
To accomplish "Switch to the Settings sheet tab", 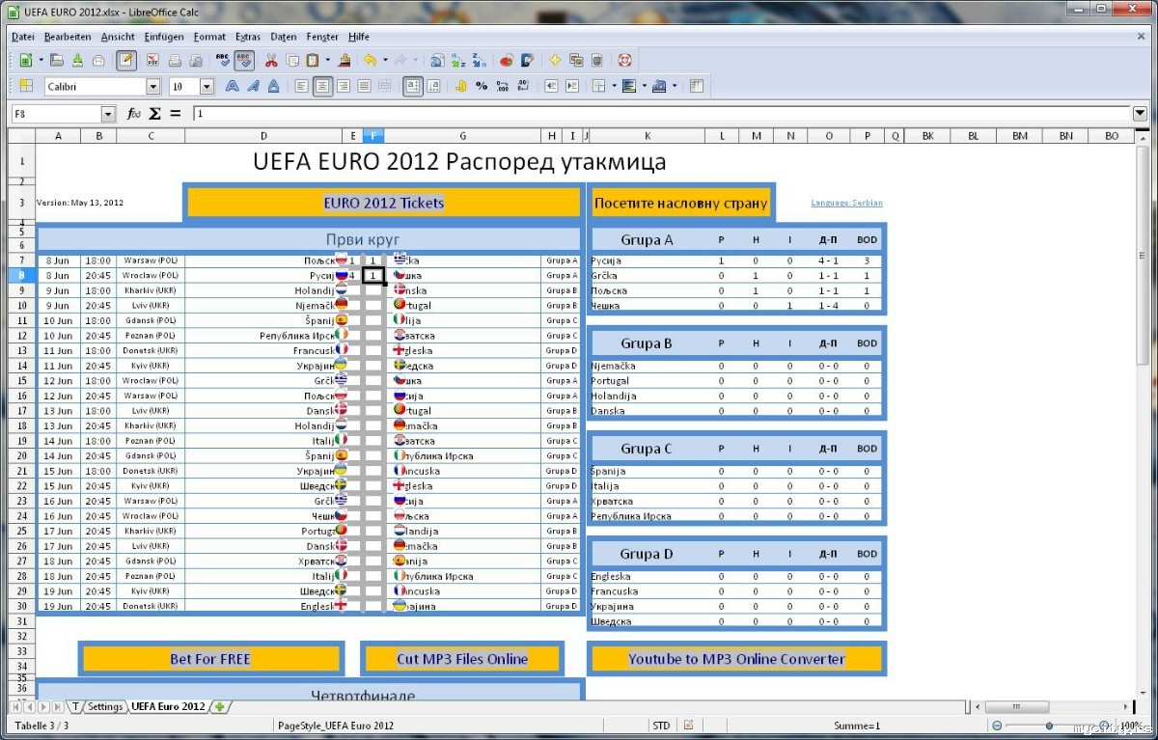I will click(x=105, y=706).
